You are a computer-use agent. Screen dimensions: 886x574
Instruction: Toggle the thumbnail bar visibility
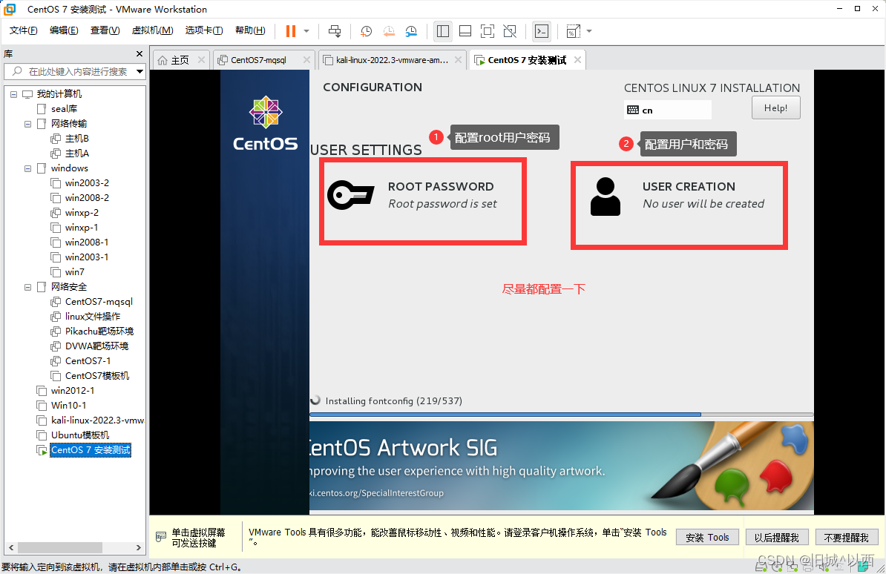tap(466, 31)
